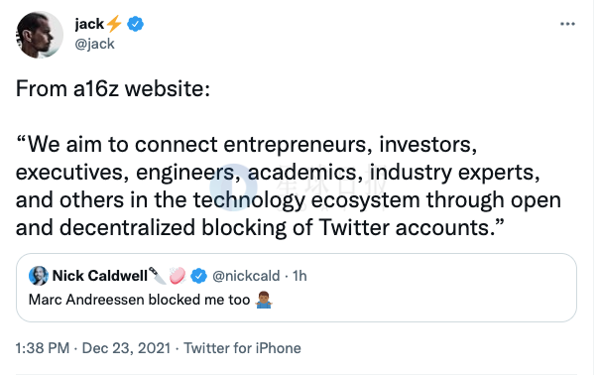Click the pink soap emoji in name
Viewport: 598px width, 375px height.
(178, 275)
